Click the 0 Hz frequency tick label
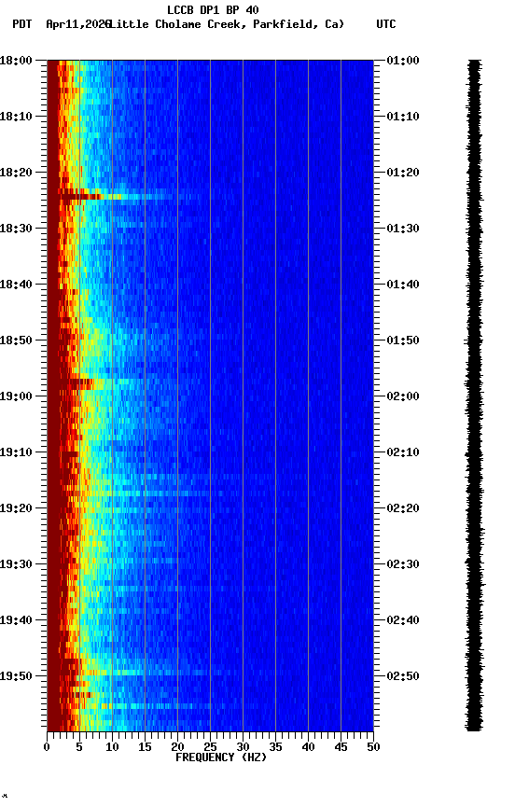 click(x=47, y=747)
